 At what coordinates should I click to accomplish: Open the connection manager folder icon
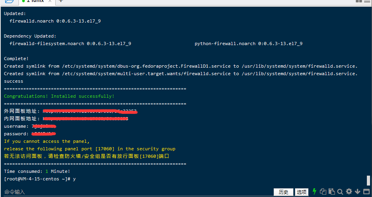pyautogui.click(x=9, y=1)
